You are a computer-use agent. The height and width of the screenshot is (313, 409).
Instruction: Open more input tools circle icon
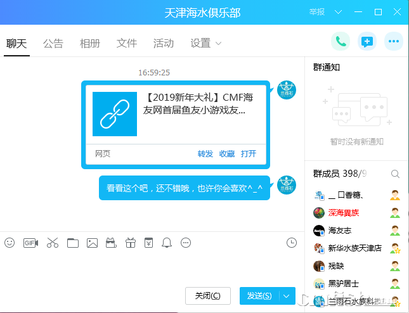click(186, 243)
